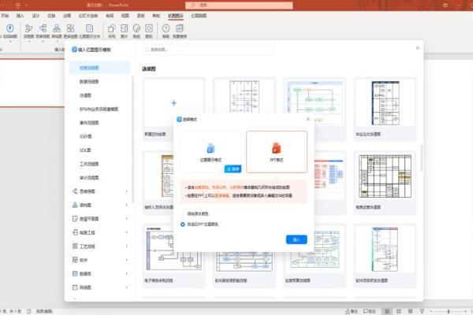Click the 图片 picture ribbon icon
The height and width of the screenshot is (315, 473).
124,28
